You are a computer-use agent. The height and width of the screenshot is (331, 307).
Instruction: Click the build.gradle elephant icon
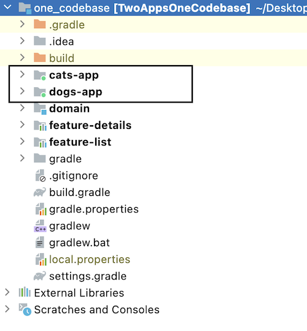tap(40, 192)
